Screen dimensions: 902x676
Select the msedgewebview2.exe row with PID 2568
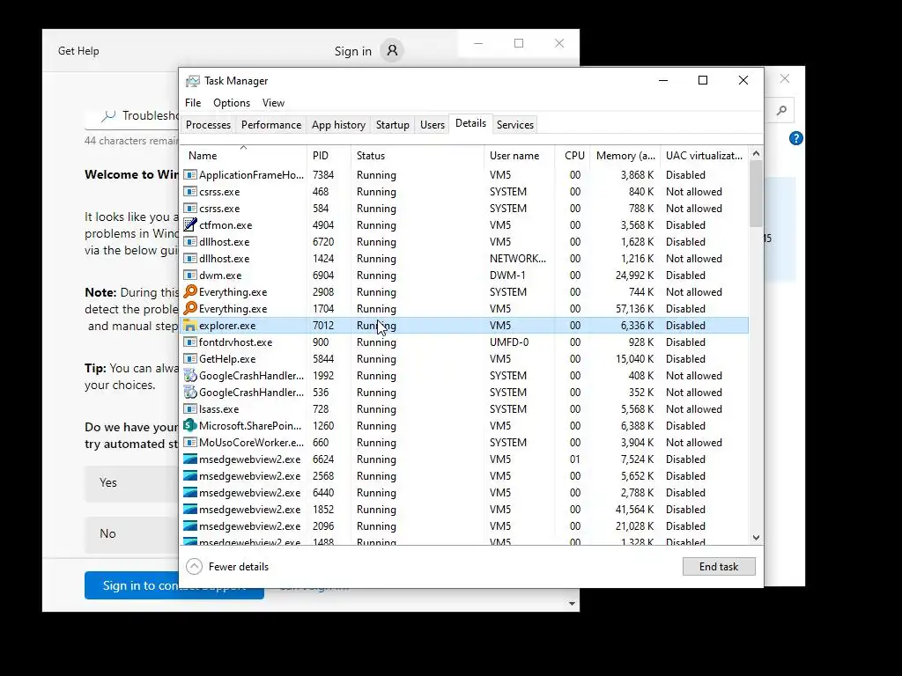pos(465,475)
